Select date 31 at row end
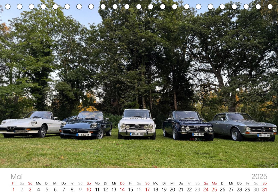The width and height of the screenshot is (278, 196). tap(264, 190)
